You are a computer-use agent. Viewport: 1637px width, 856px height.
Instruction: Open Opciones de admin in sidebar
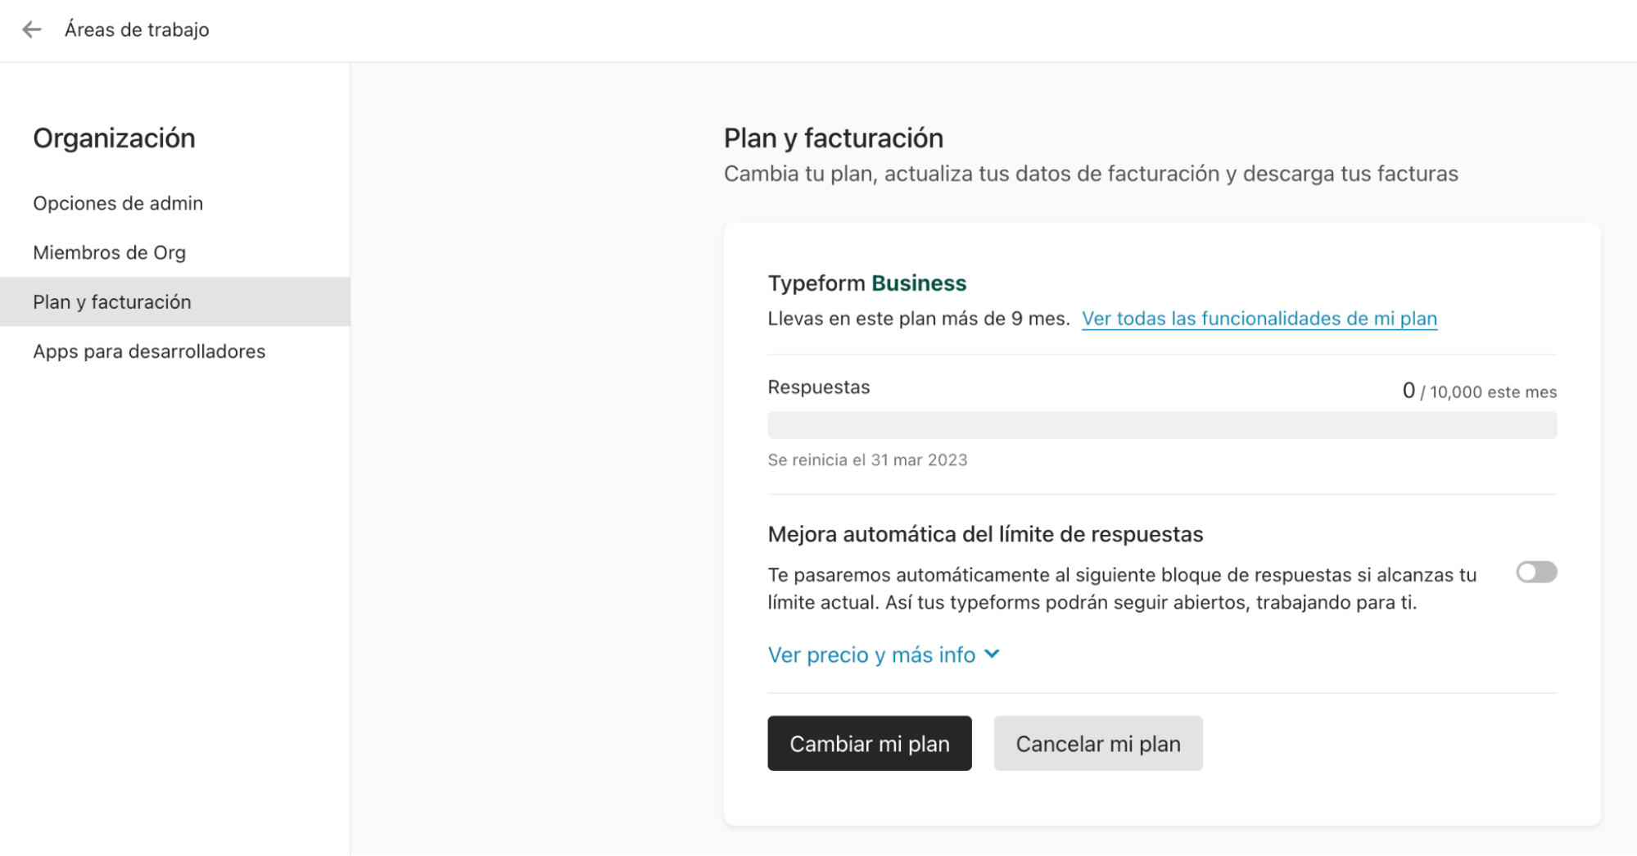coord(118,203)
